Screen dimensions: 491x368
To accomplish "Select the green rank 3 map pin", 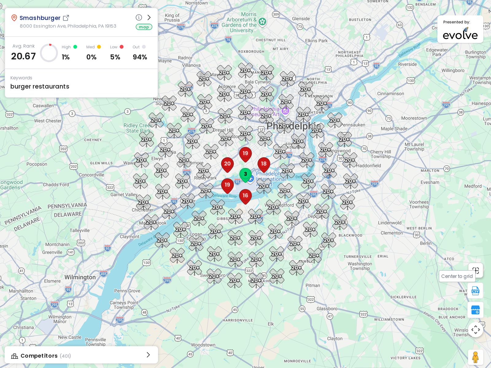I will coord(245,175).
